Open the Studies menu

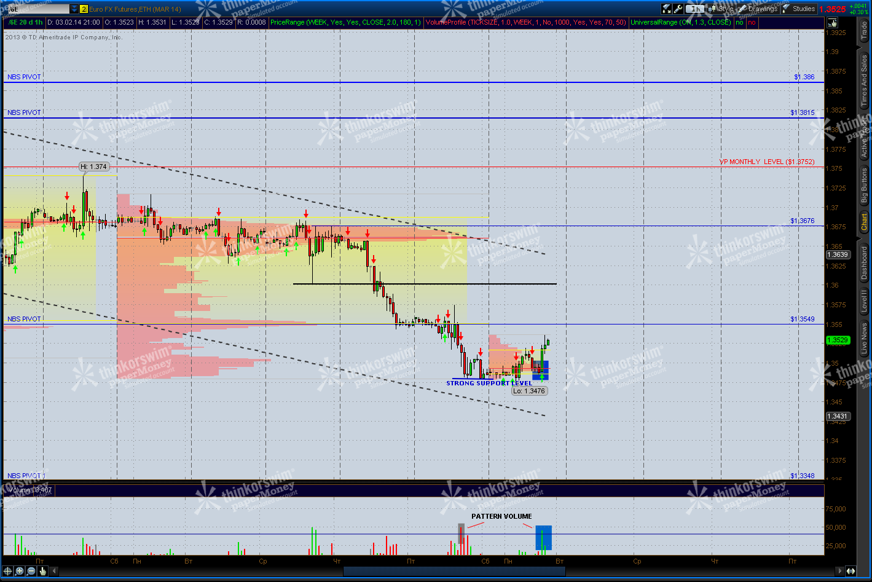tap(799, 8)
